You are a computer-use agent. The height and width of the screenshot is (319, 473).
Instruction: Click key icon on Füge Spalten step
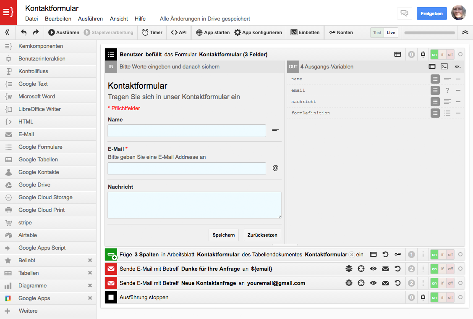click(x=397, y=254)
